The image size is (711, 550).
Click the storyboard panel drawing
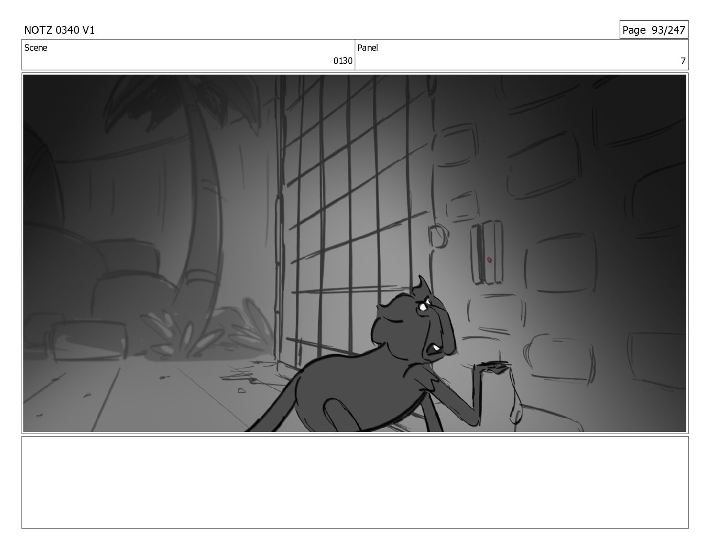355,253
